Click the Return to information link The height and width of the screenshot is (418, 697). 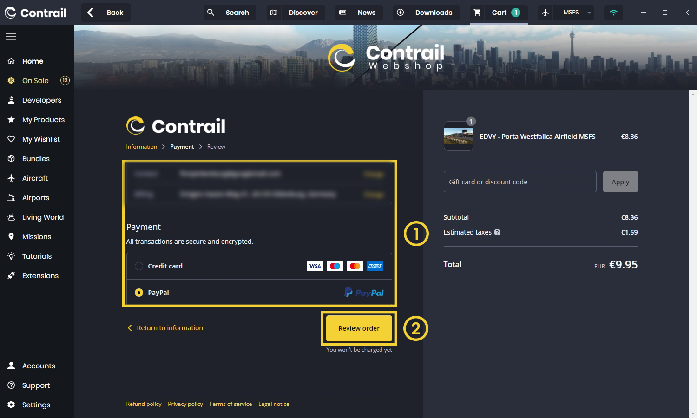tap(170, 328)
